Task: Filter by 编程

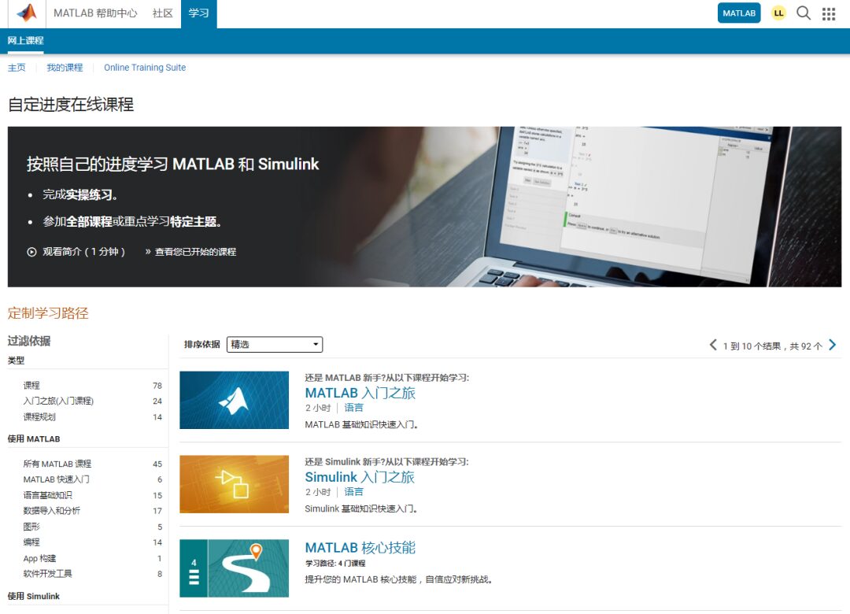Action: pos(31,542)
